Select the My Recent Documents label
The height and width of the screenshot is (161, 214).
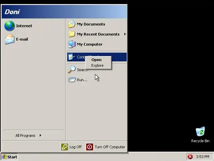click(x=98, y=34)
